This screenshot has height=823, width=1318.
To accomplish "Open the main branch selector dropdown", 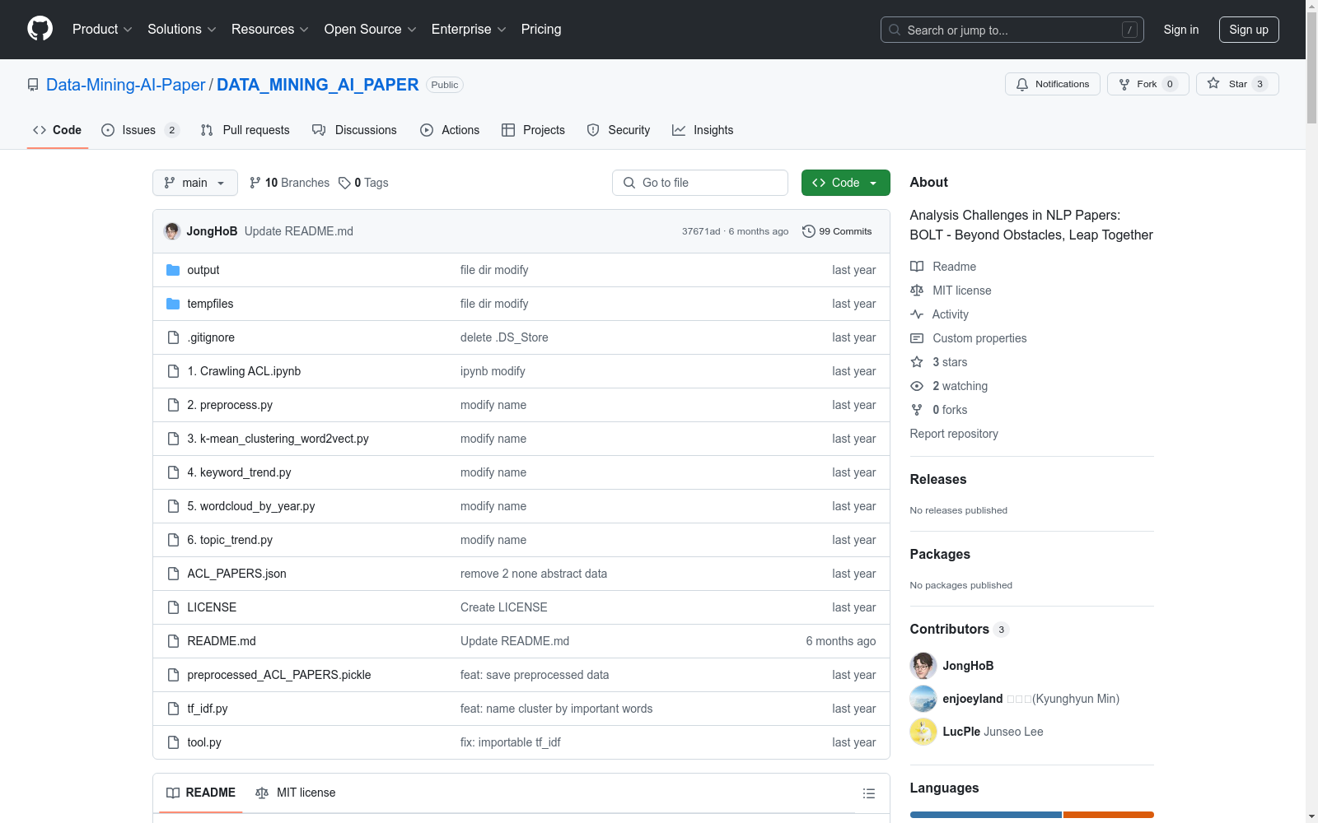I will 195,183.
